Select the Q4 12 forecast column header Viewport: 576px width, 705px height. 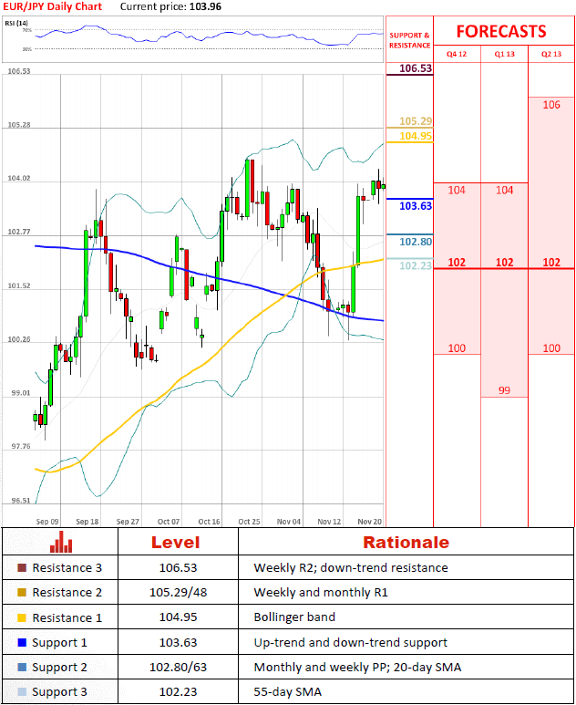coord(456,54)
